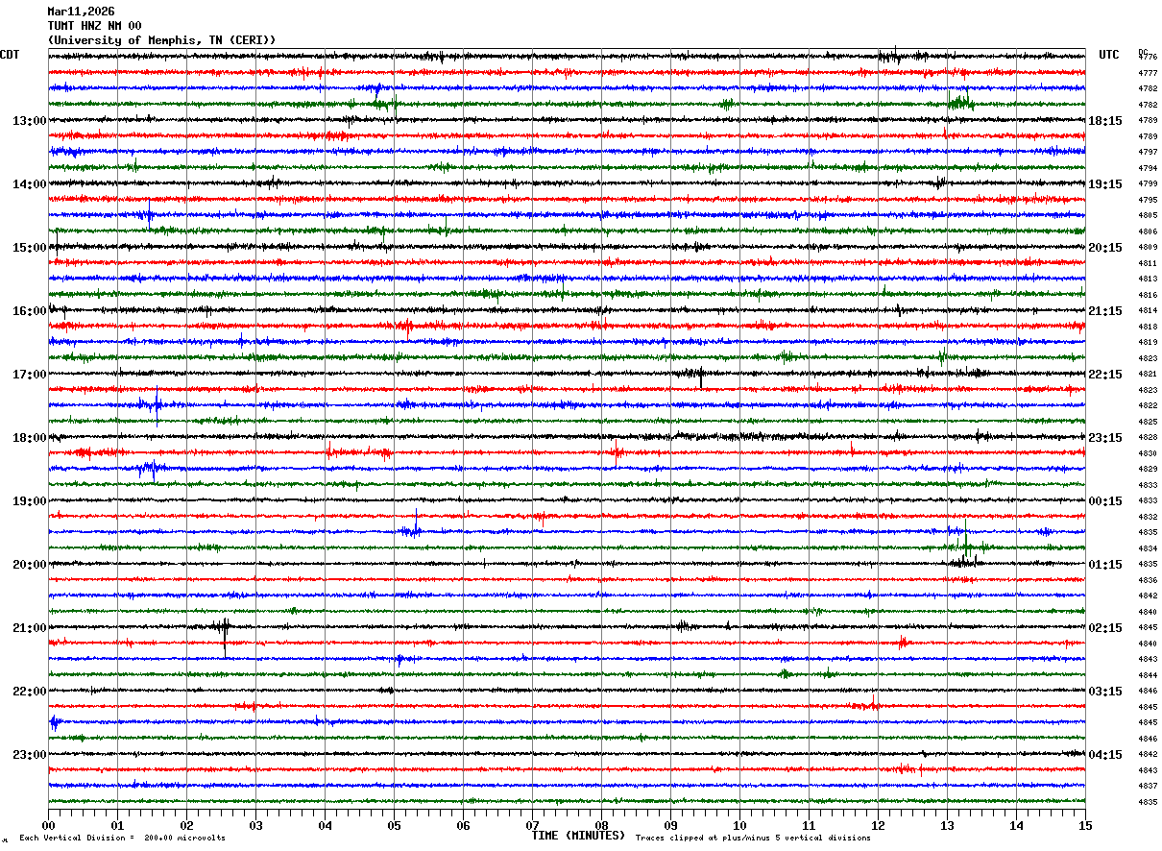Select the DC offset value 4818

[1148, 327]
